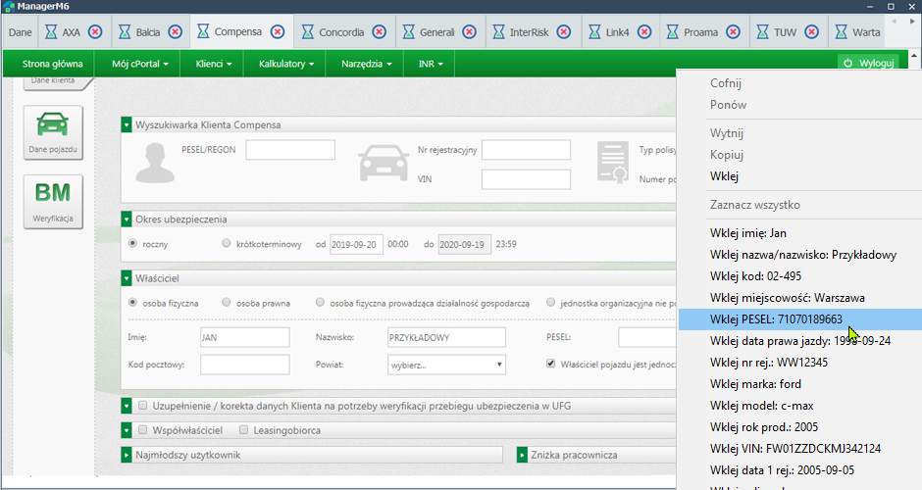
Task: Focus the Nr rejestracyjny field
Action: (526, 150)
